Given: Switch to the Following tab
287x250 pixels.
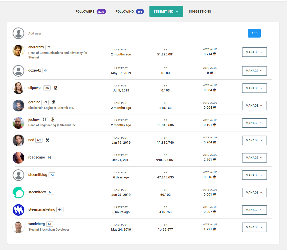Looking at the screenshot, I should (129, 12).
